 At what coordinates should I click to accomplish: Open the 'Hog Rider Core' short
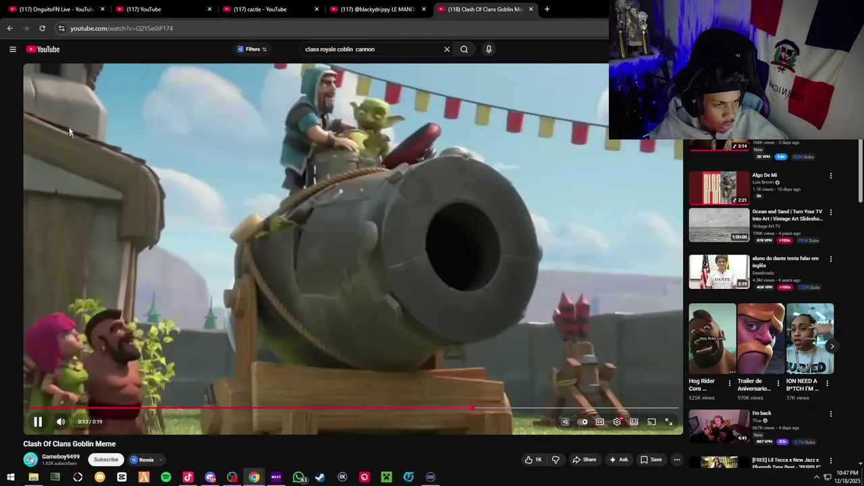pyautogui.click(x=712, y=339)
